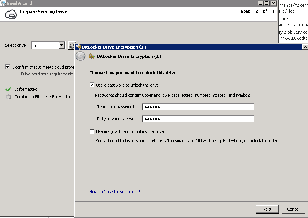Toggle the I confirm that J: meets checkbox
This screenshot has height=218, width=308.
pos(7,67)
